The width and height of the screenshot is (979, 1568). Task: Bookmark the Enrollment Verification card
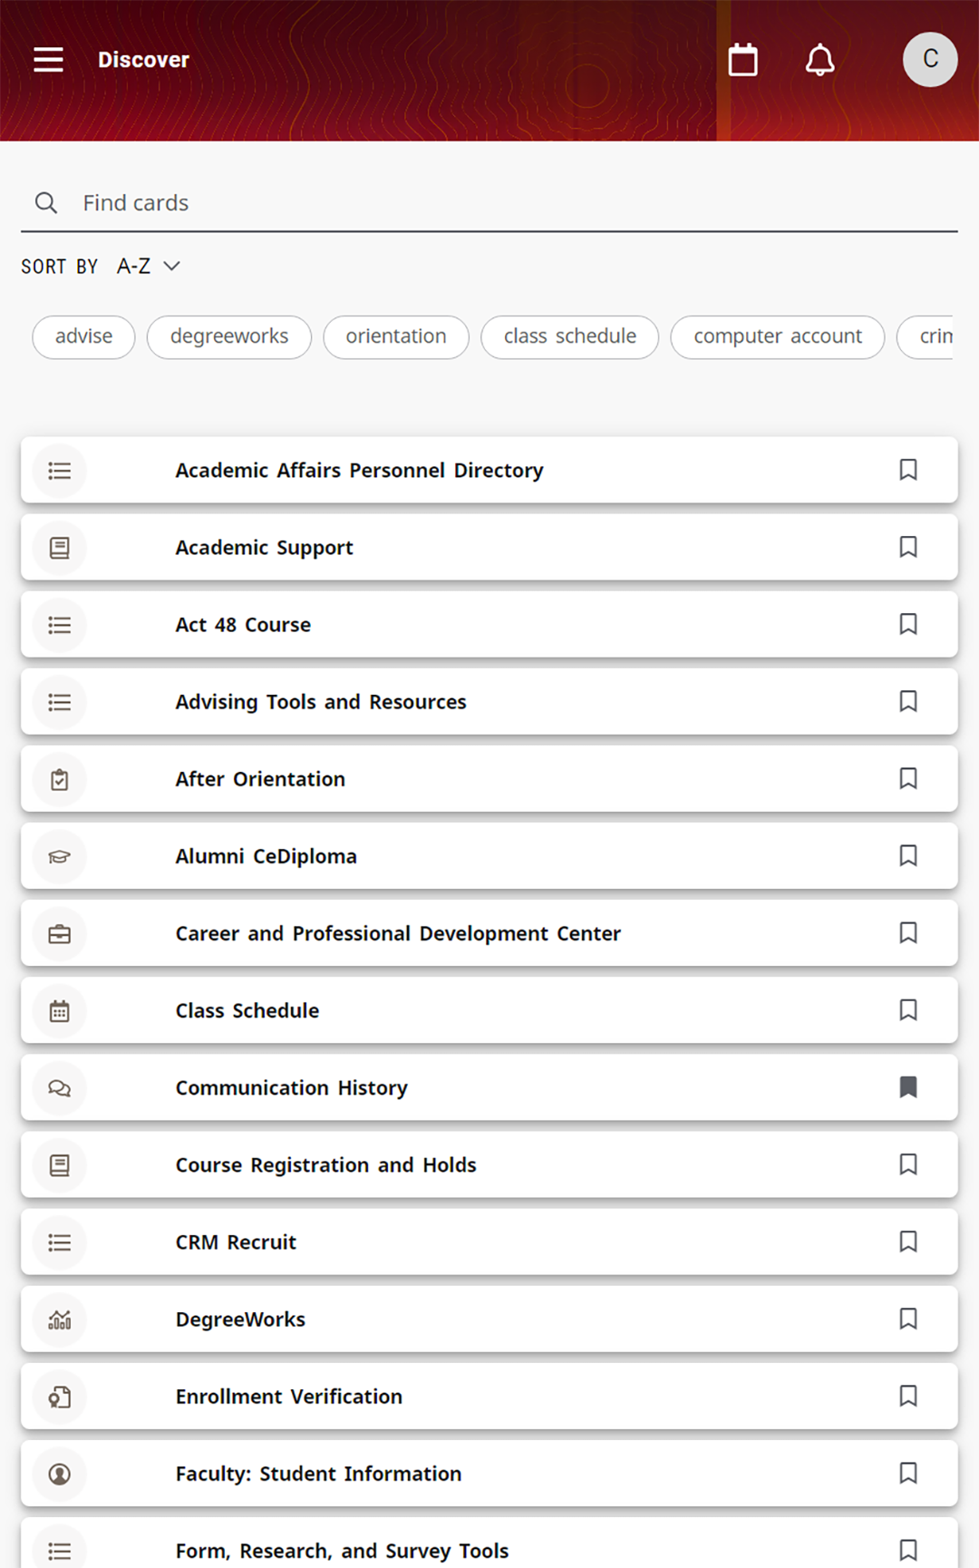(x=908, y=1396)
